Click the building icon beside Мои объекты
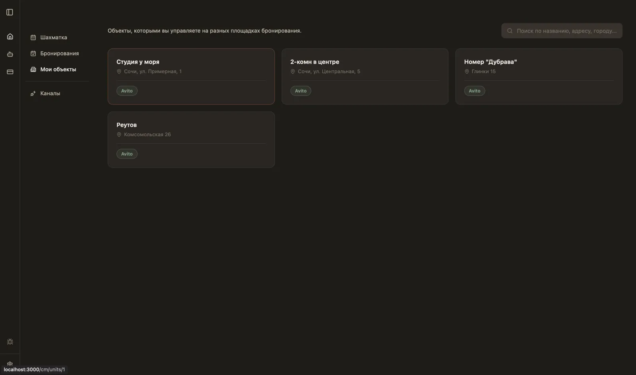The image size is (636, 375). click(x=33, y=69)
